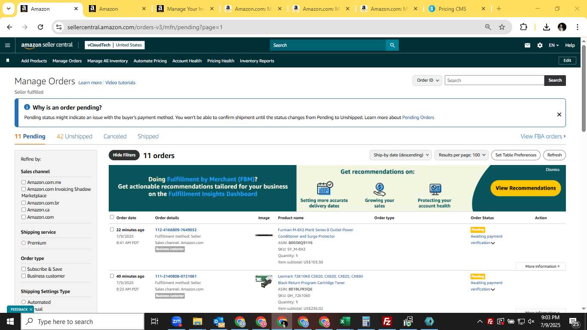Switch to Pricing CMS browser tab
Image resolution: width=587 pixels, height=330 pixels.
click(x=457, y=9)
